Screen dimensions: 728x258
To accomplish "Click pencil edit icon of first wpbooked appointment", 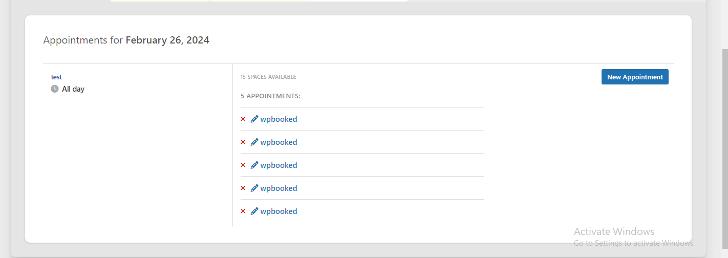I will click(x=254, y=119).
